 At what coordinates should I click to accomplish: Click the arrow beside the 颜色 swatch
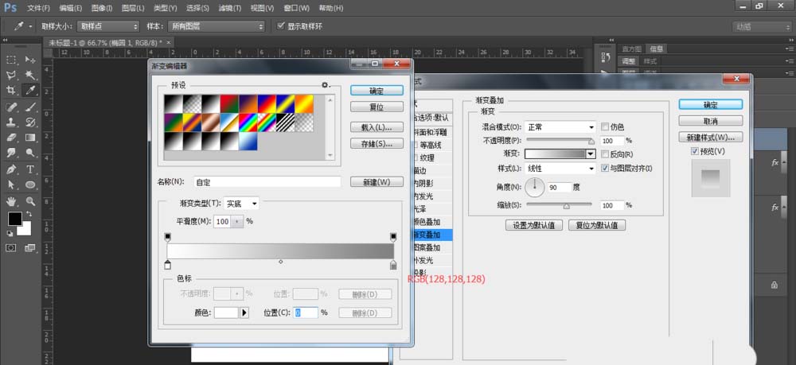coord(244,313)
